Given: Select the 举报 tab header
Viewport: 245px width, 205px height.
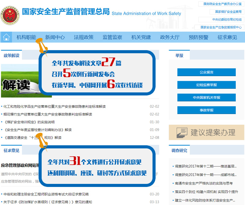Looking at the screenshot, I should [179, 55].
